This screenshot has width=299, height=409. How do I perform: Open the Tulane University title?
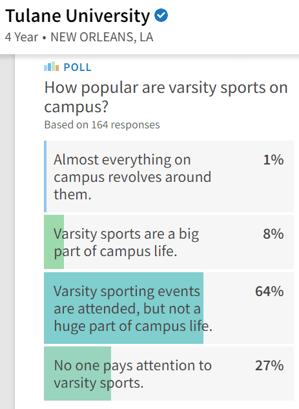[x=77, y=16]
